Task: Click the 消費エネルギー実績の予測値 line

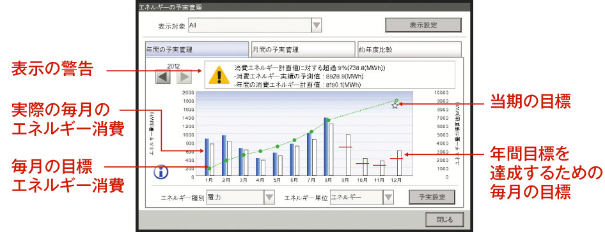Action: tap(298, 76)
